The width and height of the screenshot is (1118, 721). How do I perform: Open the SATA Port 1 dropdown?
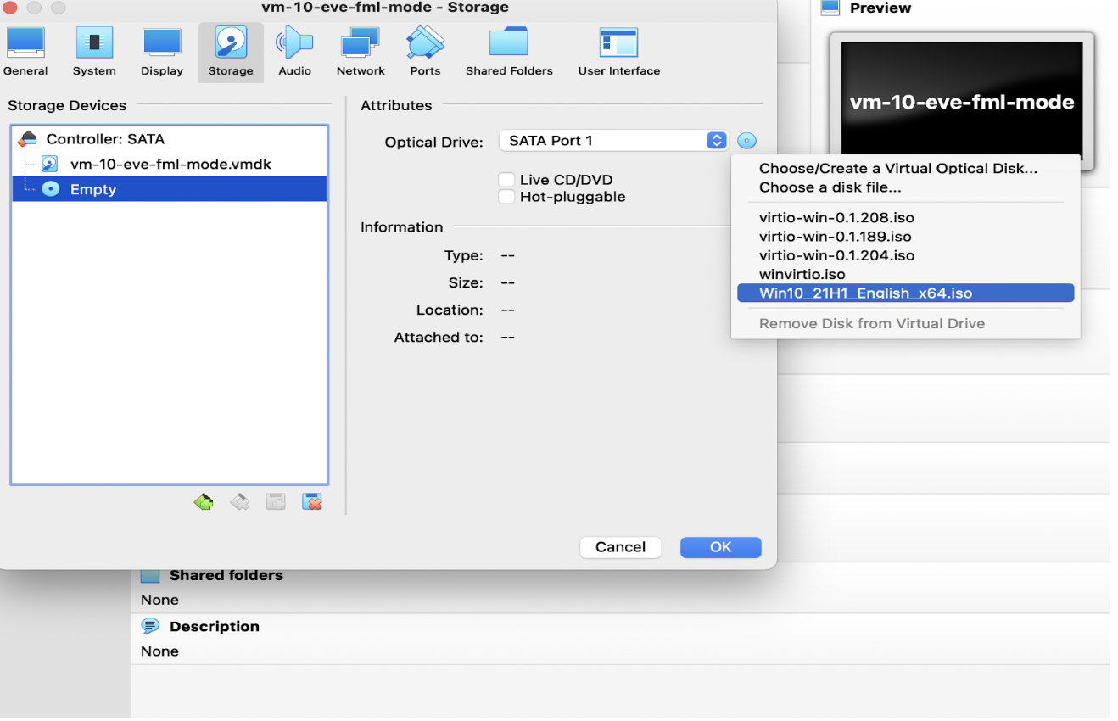point(613,141)
